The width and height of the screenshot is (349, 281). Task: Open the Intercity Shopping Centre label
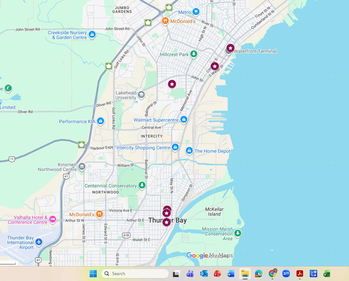pos(143,148)
